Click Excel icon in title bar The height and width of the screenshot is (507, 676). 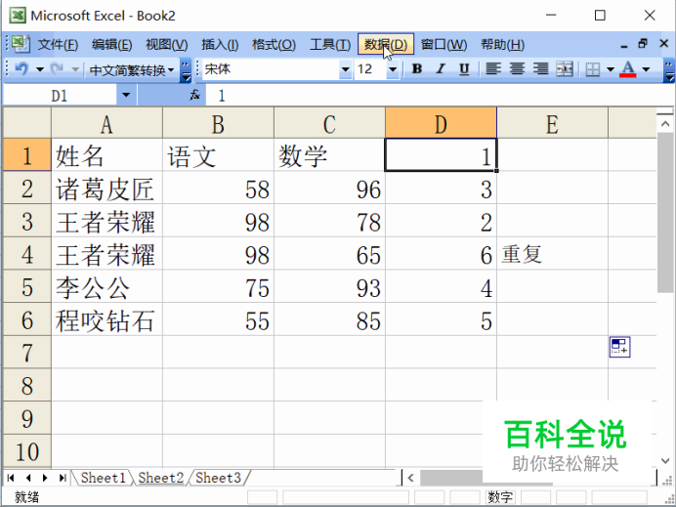point(18,16)
